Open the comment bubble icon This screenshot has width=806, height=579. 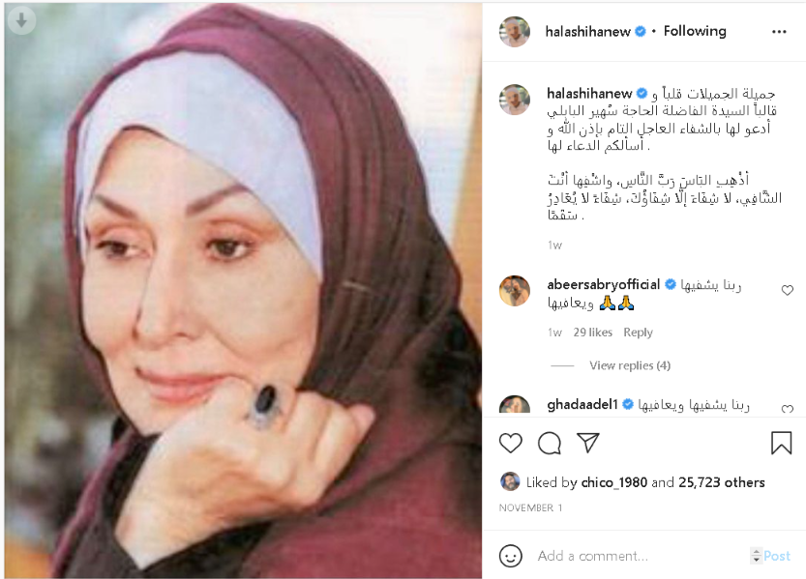(550, 443)
